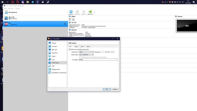The height and width of the screenshot is (111, 197).
Task: Collapse the Preview (Превью) section
Action: 176,16
